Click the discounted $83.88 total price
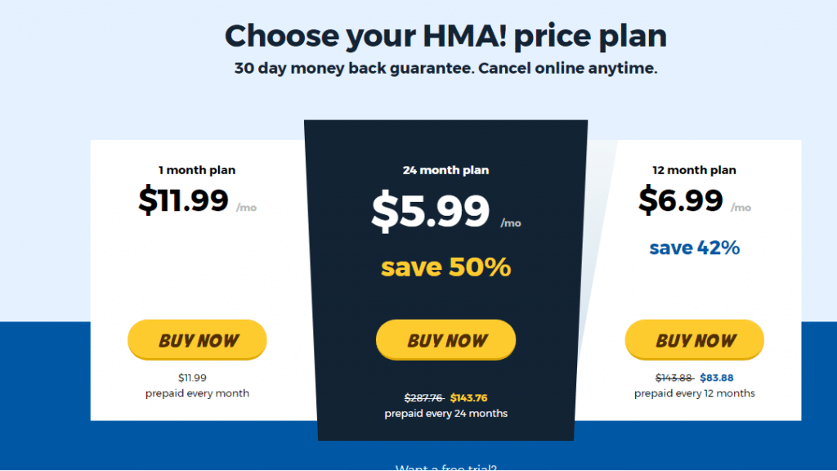837x471 pixels. (x=717, y=378)
